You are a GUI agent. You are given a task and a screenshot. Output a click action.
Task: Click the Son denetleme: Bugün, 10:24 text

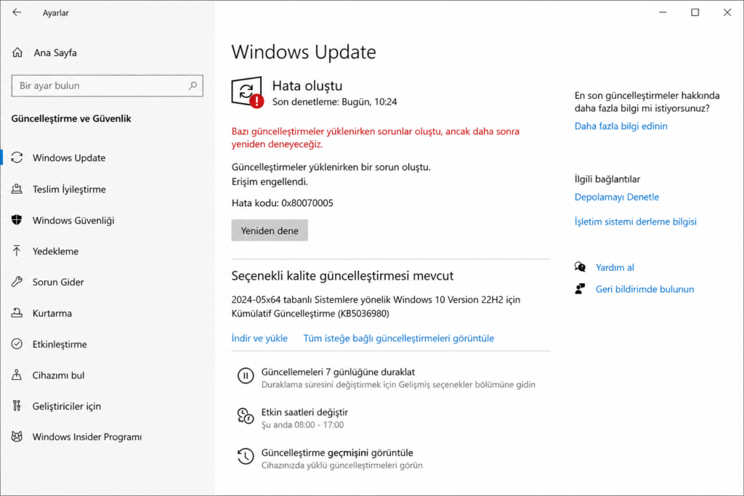(334, 102)
